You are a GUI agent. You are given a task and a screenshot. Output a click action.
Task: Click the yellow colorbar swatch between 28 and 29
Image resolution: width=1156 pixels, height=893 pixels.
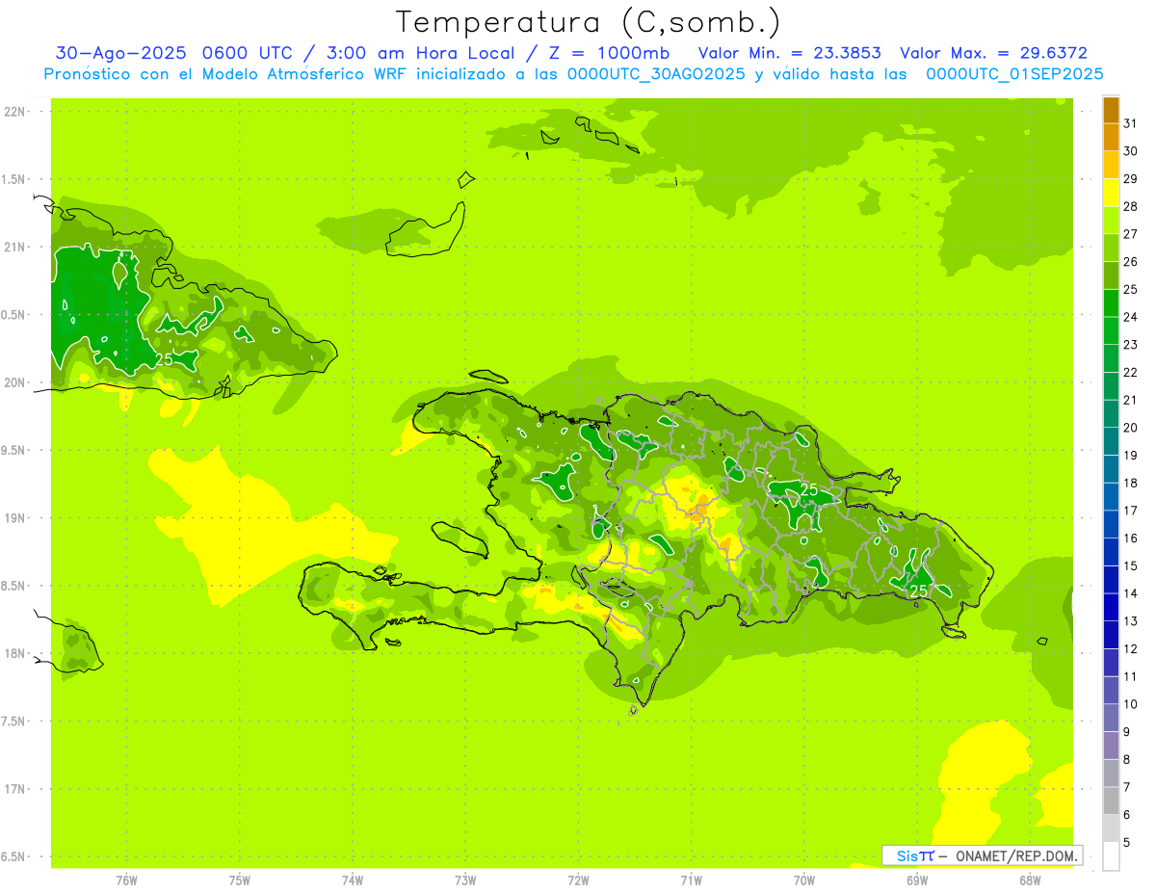coord(1111,193)
